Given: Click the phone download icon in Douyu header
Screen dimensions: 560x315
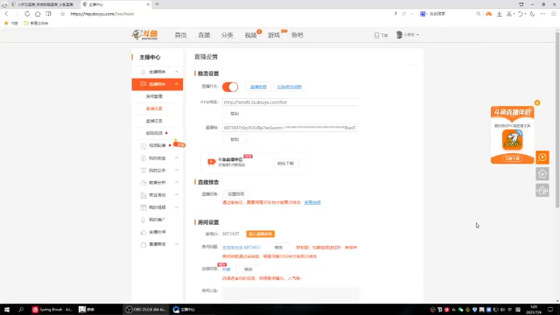Looking at the screenshot, I should coord(376,35).
